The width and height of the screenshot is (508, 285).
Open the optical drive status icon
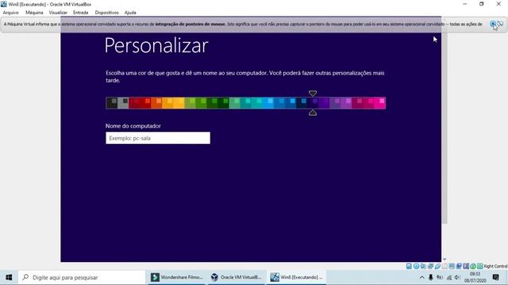click(x=416, y=266)
